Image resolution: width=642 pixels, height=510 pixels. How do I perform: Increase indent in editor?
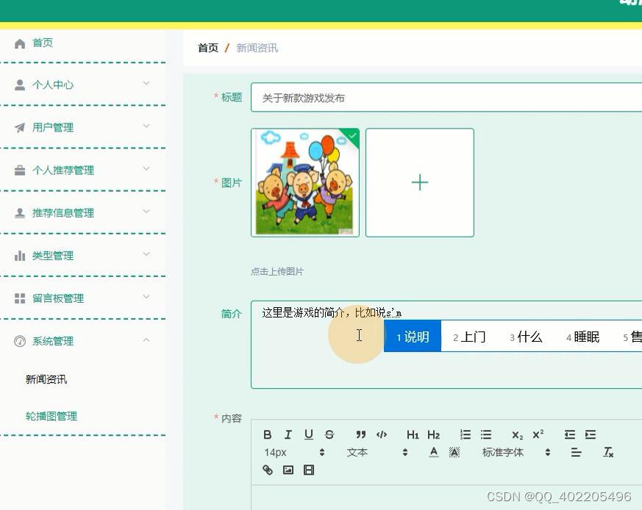point(591,434)
